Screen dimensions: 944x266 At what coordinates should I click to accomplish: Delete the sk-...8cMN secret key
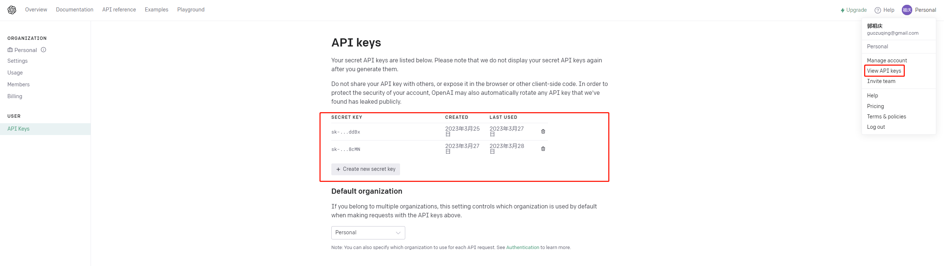tap(543, 149)
